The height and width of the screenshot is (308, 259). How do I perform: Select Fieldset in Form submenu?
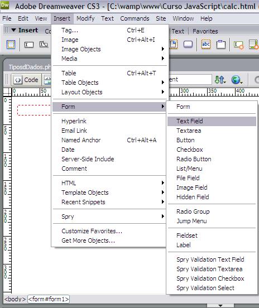tap(212, 235)
